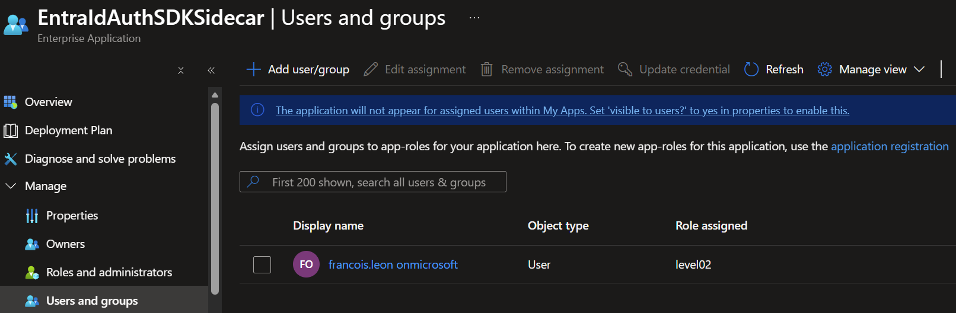Screen dimensions: 956x313
Task: Collapse the Manage section chevron
Action: [x=11, y=186]
